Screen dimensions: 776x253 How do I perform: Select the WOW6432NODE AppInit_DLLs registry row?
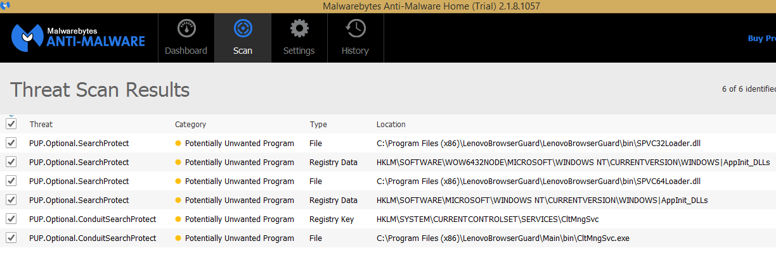pos(388,162)
